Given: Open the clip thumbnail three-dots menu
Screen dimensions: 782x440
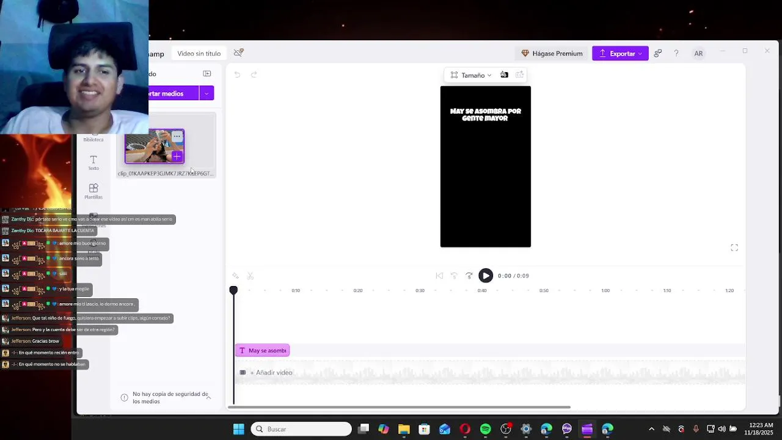Looking at the screenshot, I should point(177,137).
